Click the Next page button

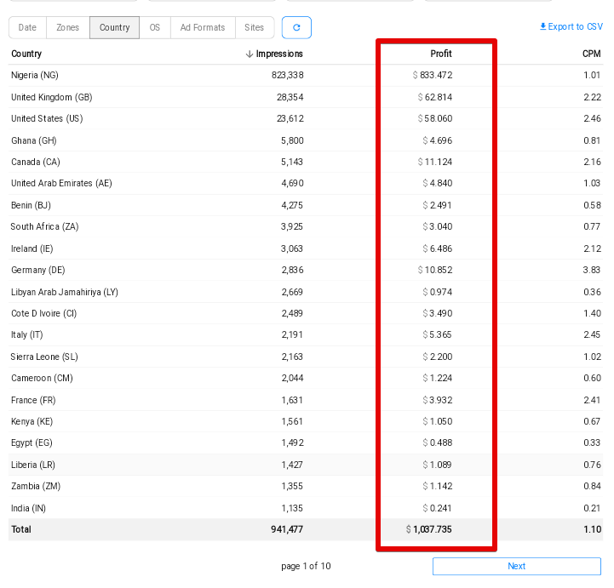coord(516,566)
